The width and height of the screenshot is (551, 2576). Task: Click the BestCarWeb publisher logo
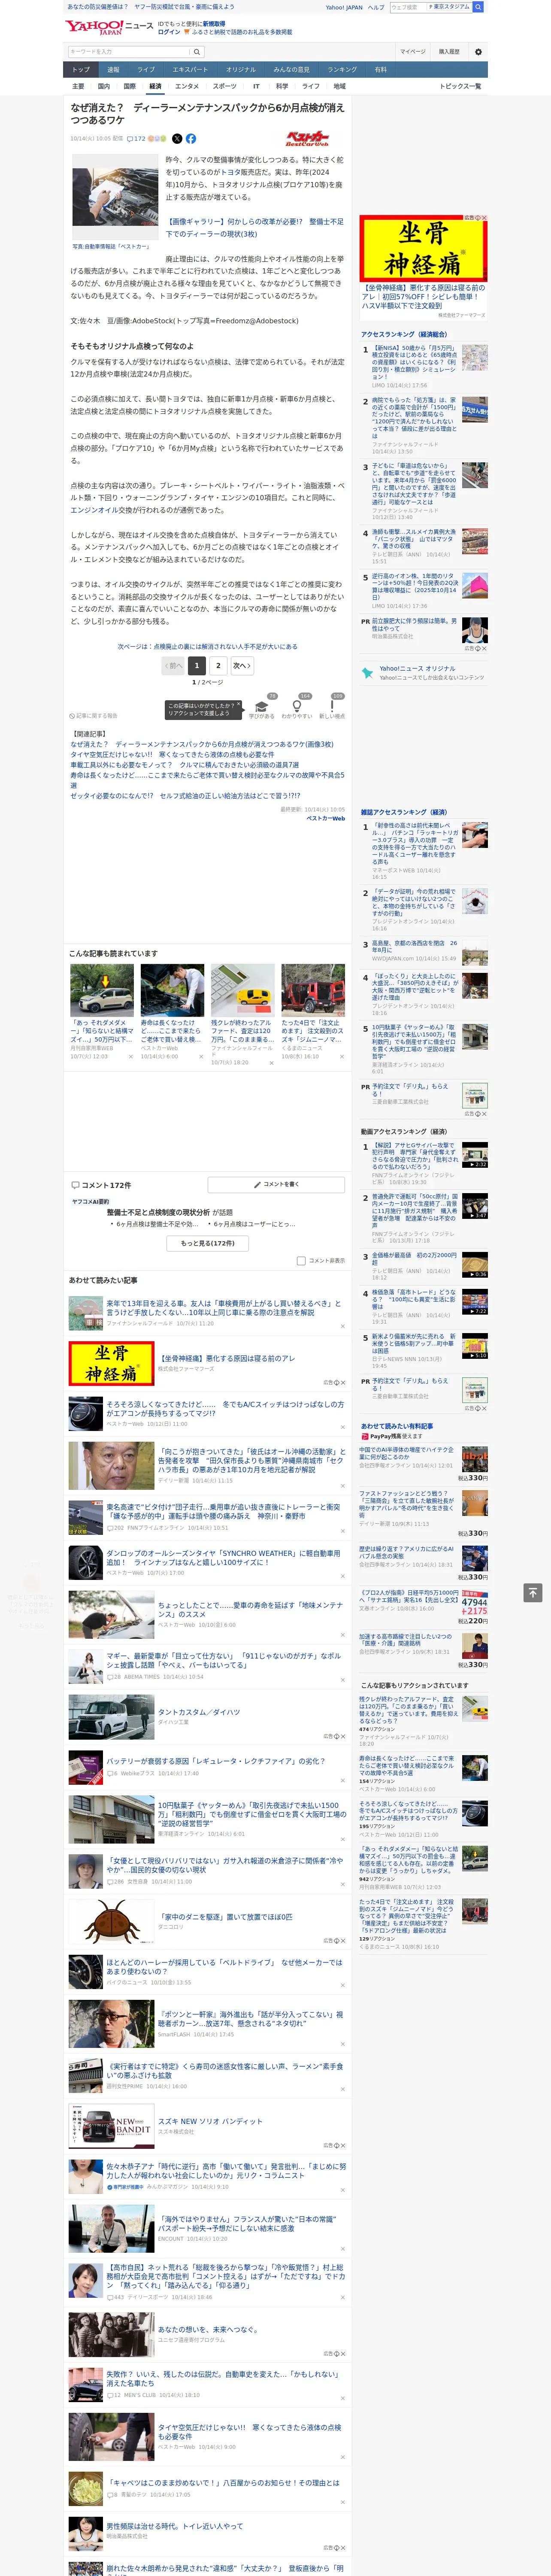[x=307, y=139]
